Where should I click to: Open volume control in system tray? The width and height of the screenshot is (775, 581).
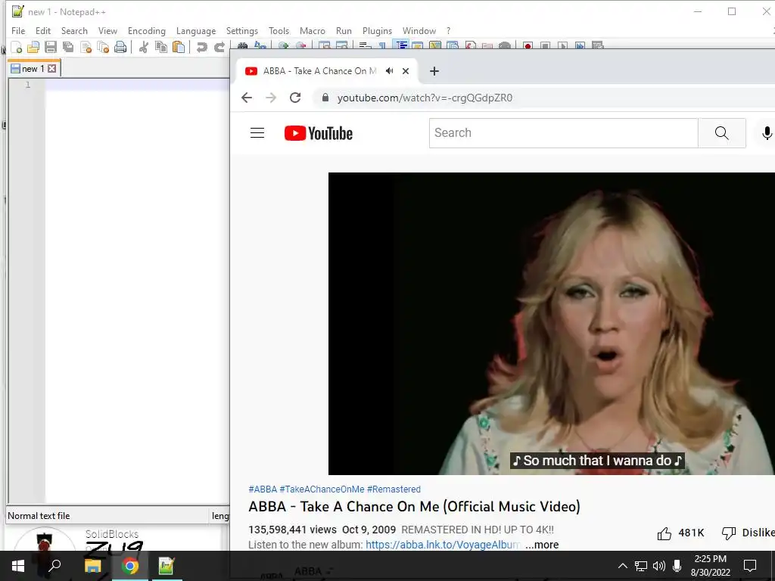pos(659,566)
